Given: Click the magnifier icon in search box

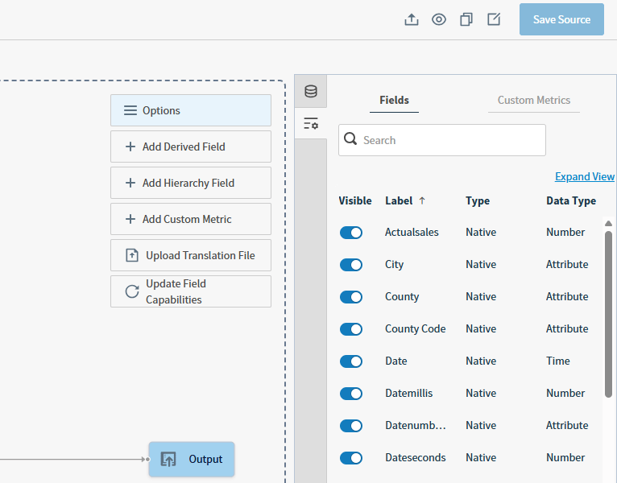Looking at the screenshot, I should click(350, 138).
